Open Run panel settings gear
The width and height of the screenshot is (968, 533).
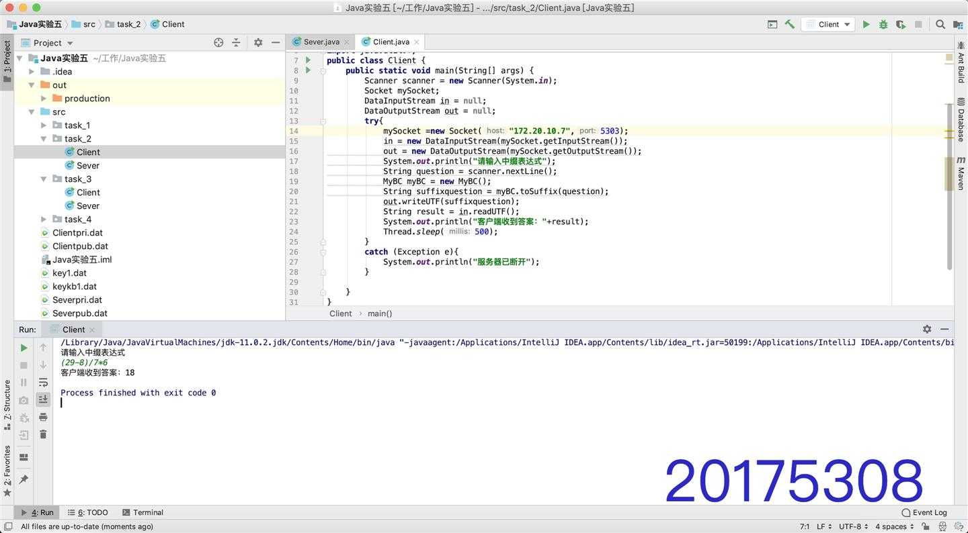[x=927, y=329]
